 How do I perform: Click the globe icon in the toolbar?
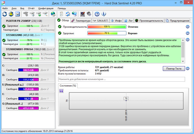coord(53,14)
